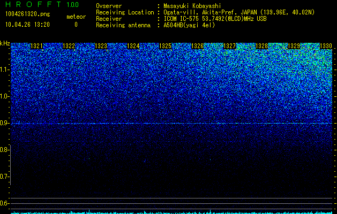
Task: Select the file name 1004261320.png
Action: point(28,14)
